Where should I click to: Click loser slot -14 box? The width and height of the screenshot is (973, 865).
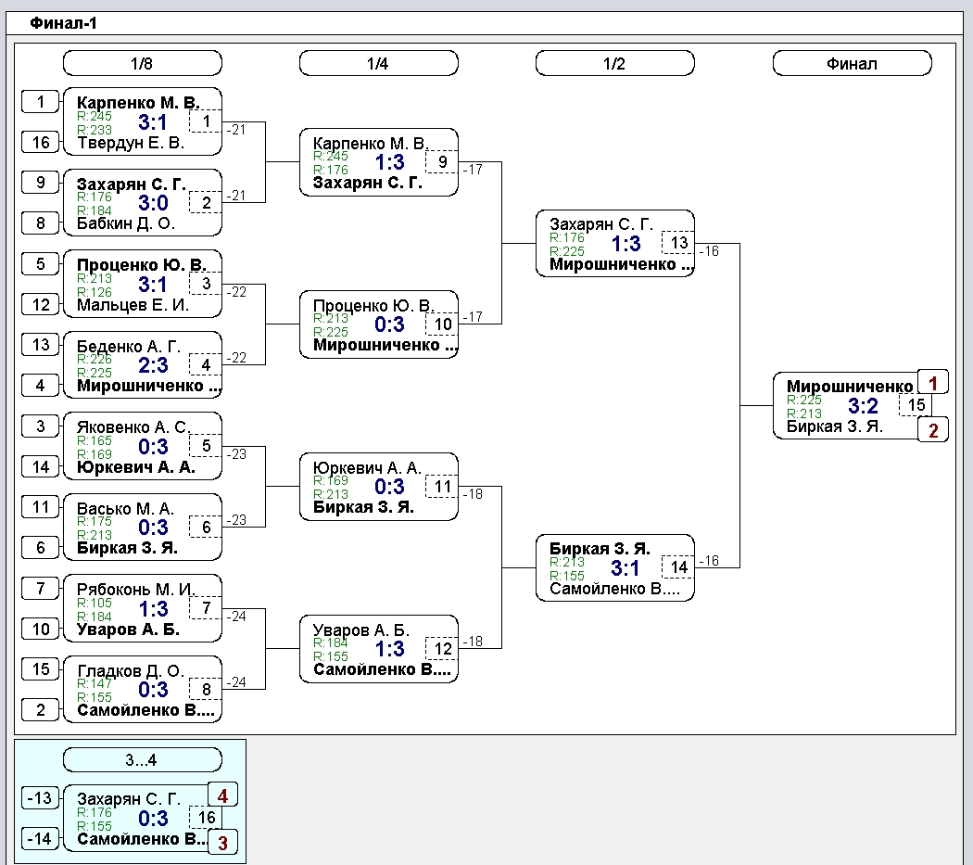point(41,839)
